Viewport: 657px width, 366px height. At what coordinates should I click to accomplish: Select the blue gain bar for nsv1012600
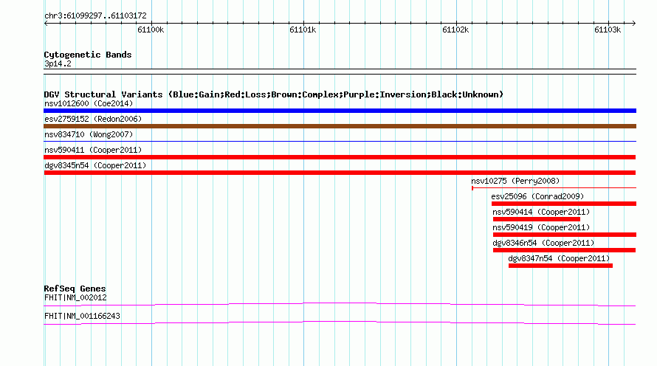point(340,111)
